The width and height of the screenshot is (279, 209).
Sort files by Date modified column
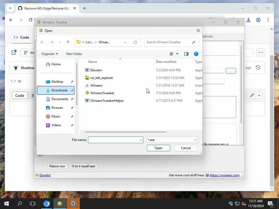(166, 62)
